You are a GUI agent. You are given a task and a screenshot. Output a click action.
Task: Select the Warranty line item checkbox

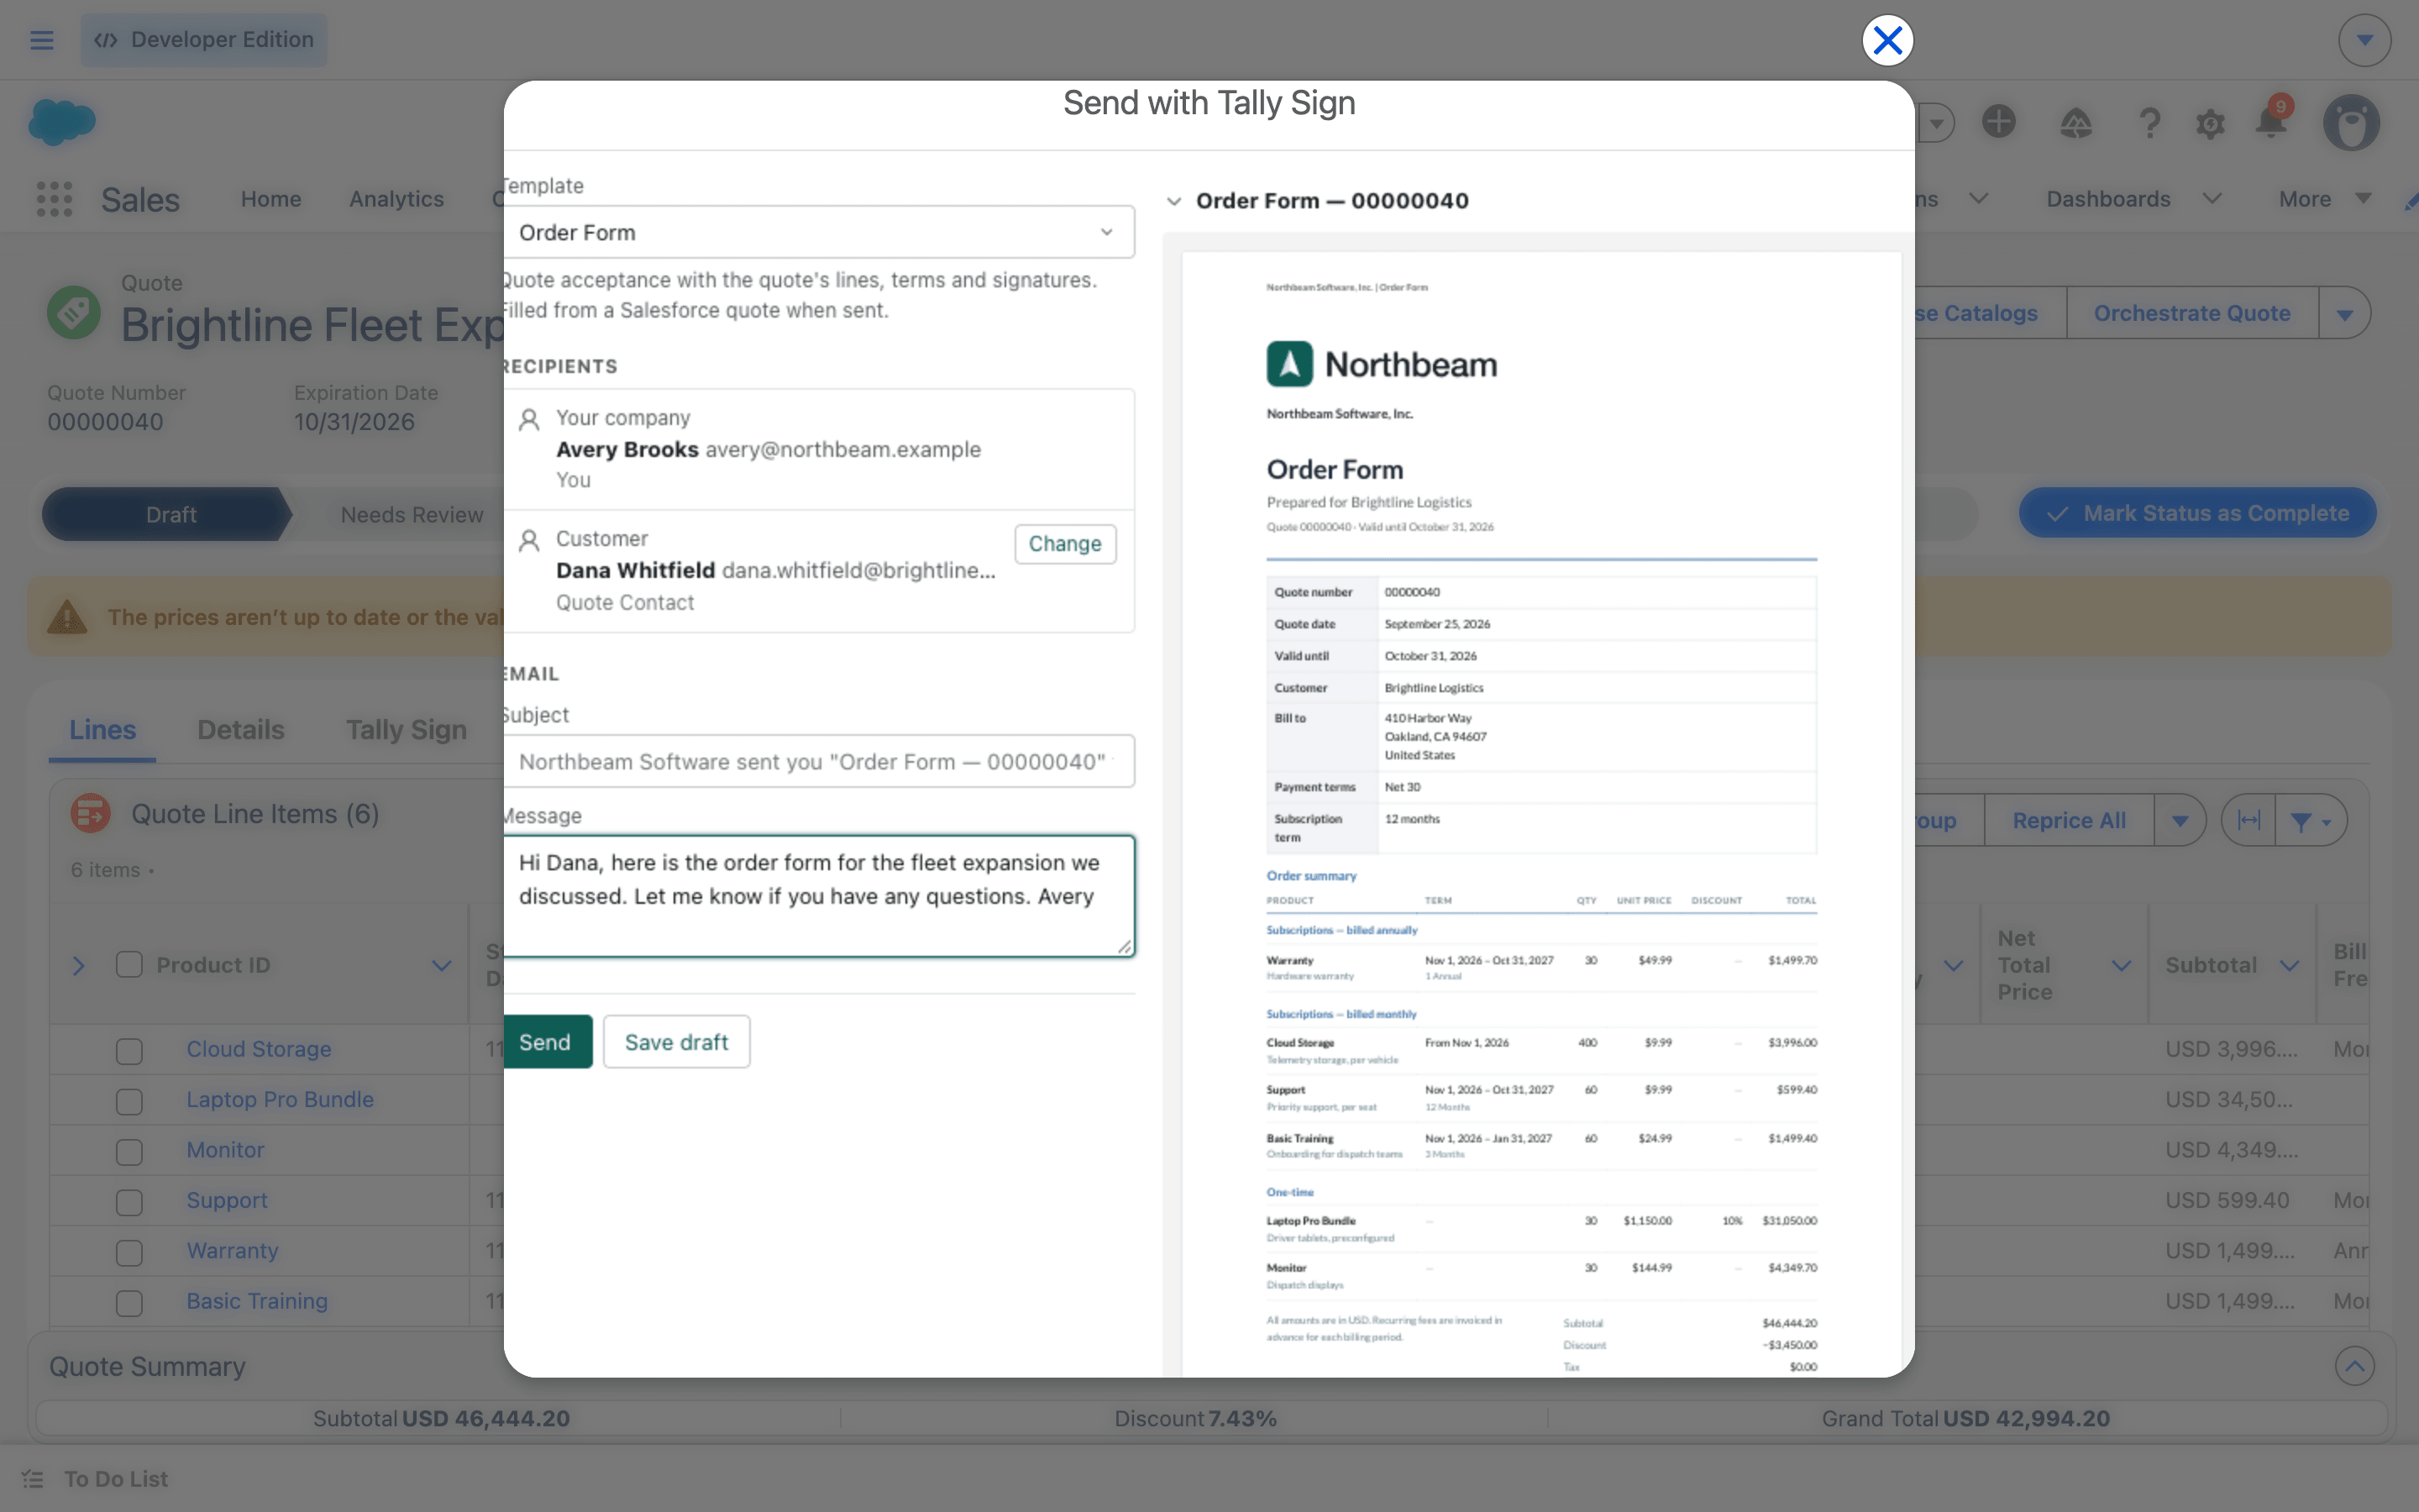[129, 1252]
